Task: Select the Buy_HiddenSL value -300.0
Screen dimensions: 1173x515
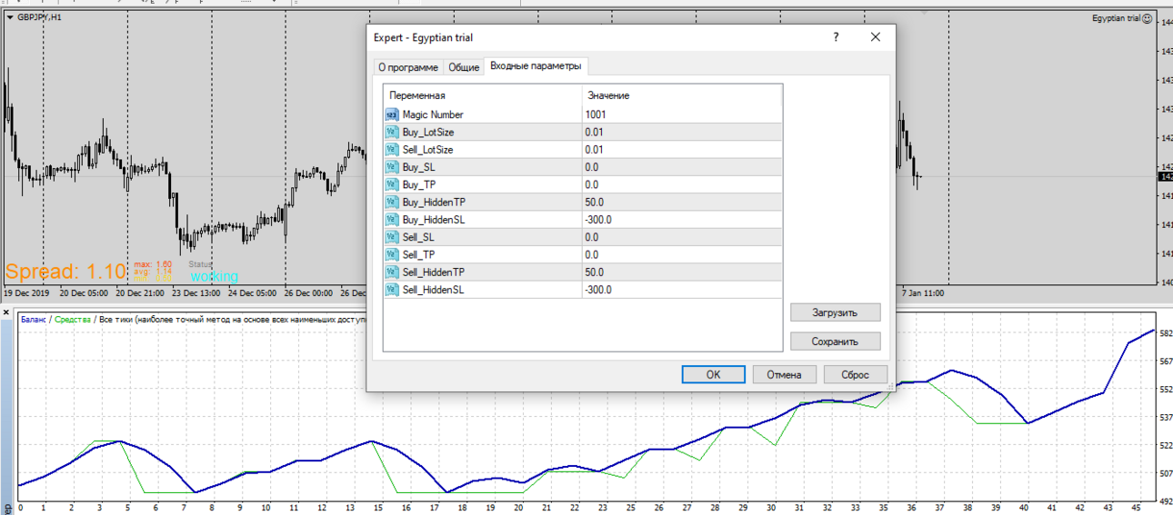Action: click(x=598, y=220)
